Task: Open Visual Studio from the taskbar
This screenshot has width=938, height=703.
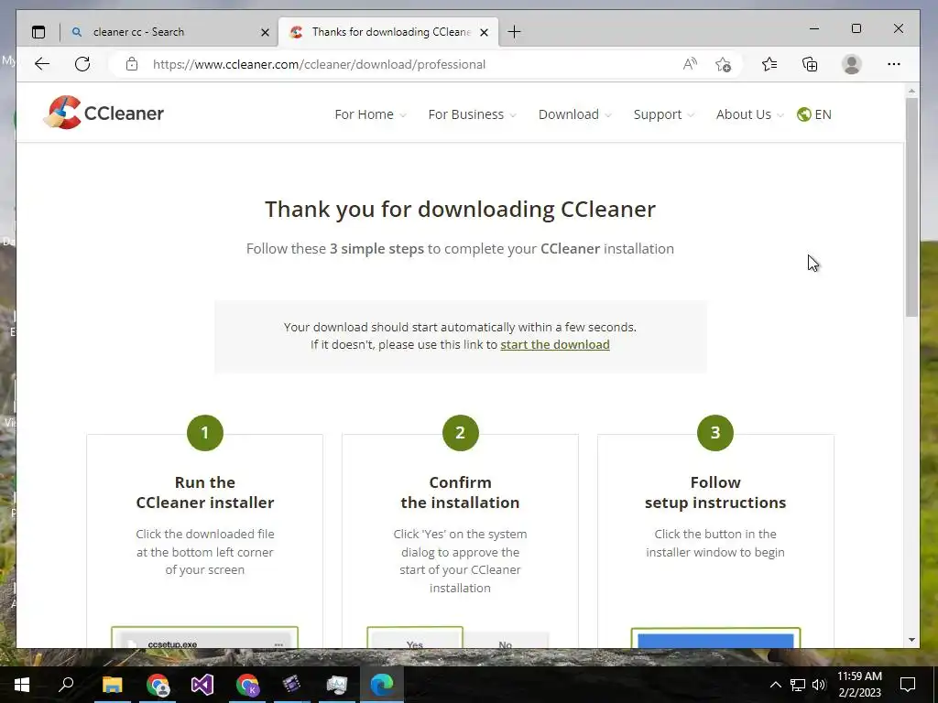Action: [202, 685]
